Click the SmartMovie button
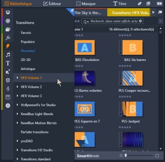The height and width of the screenshot is (162, 165). [x=88, y=156]
